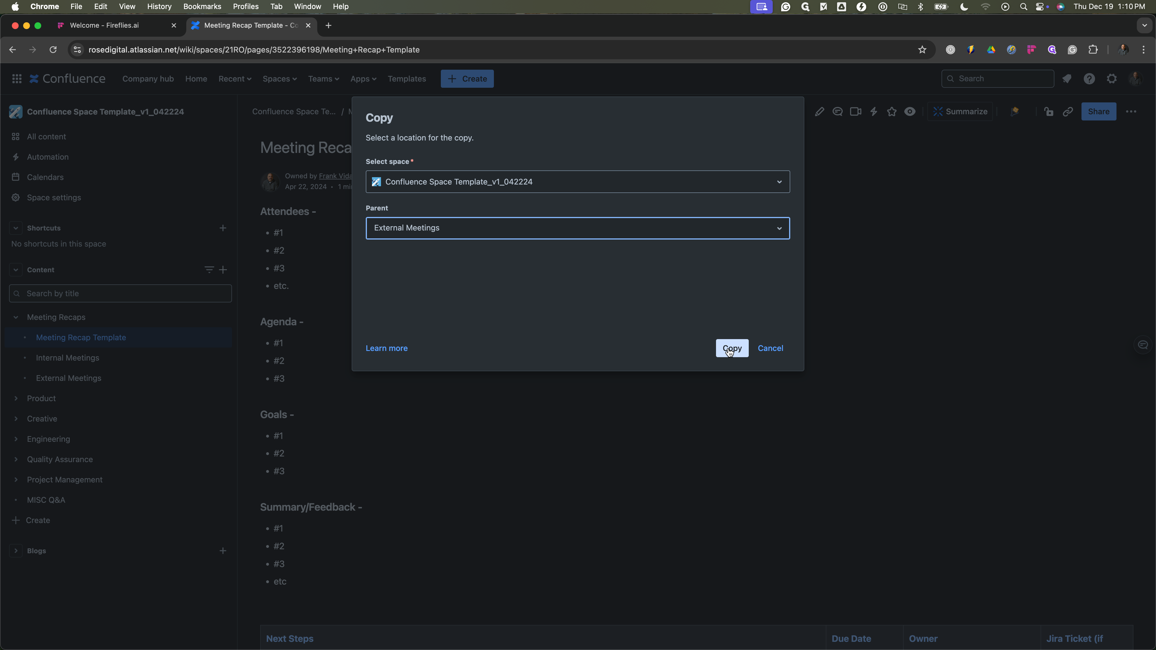Collapse the Shortcuts section
This screenshot has height=650, width=1156.
(16, 228)
